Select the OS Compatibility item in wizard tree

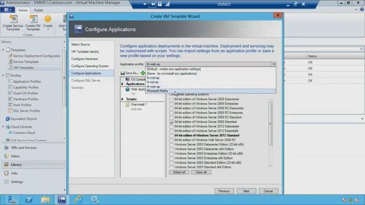tap(135, 79)
